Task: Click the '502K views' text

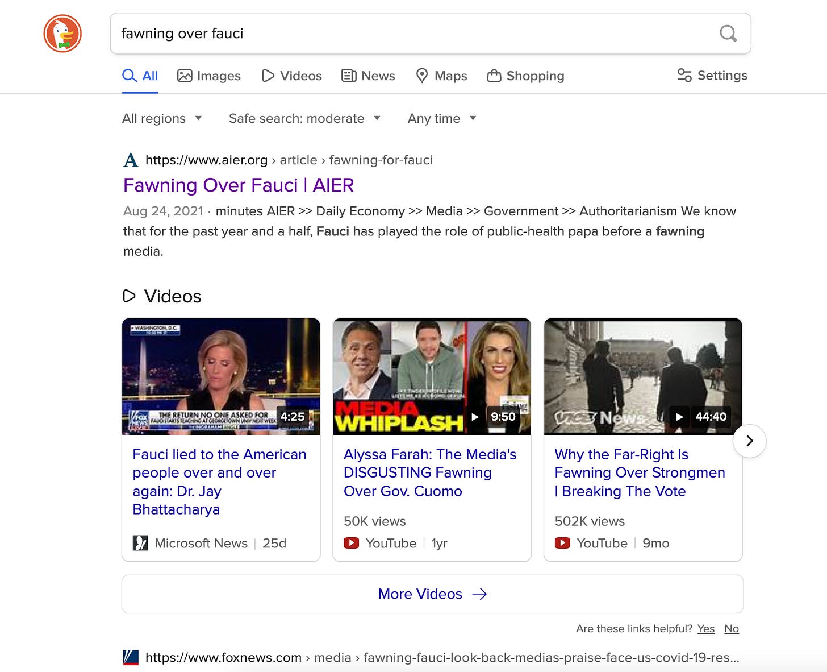Action: click(x=590, y=521)
